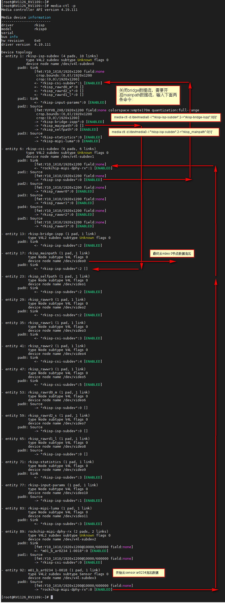Select device node path /dev/video7

click(x=74, y=423)
